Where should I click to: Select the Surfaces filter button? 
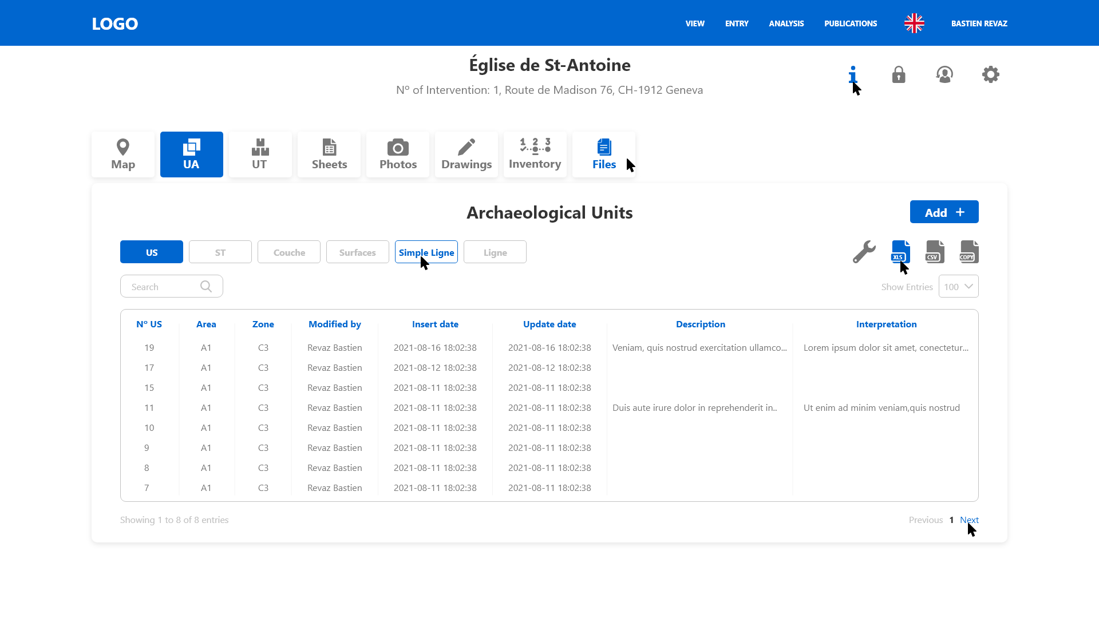click(358, 252)
